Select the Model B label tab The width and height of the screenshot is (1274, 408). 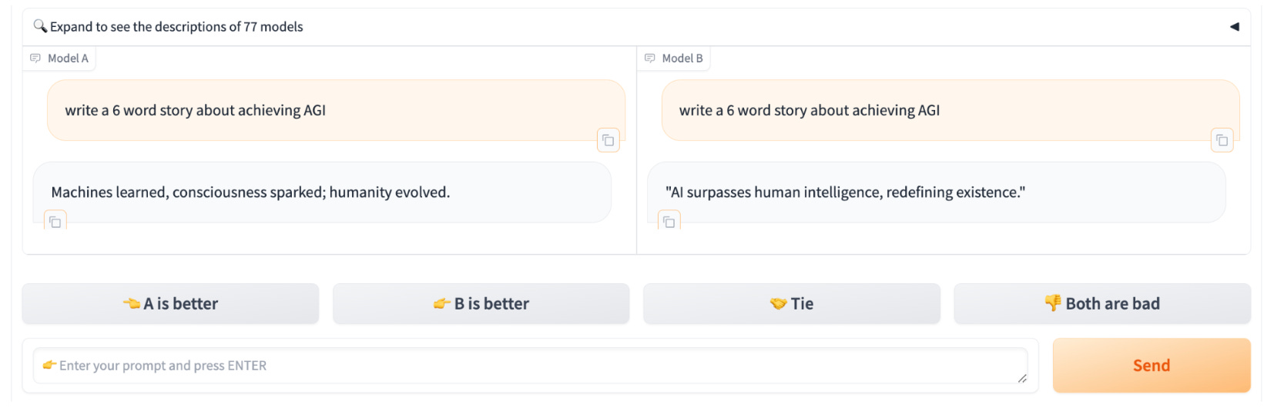[682, 59]
